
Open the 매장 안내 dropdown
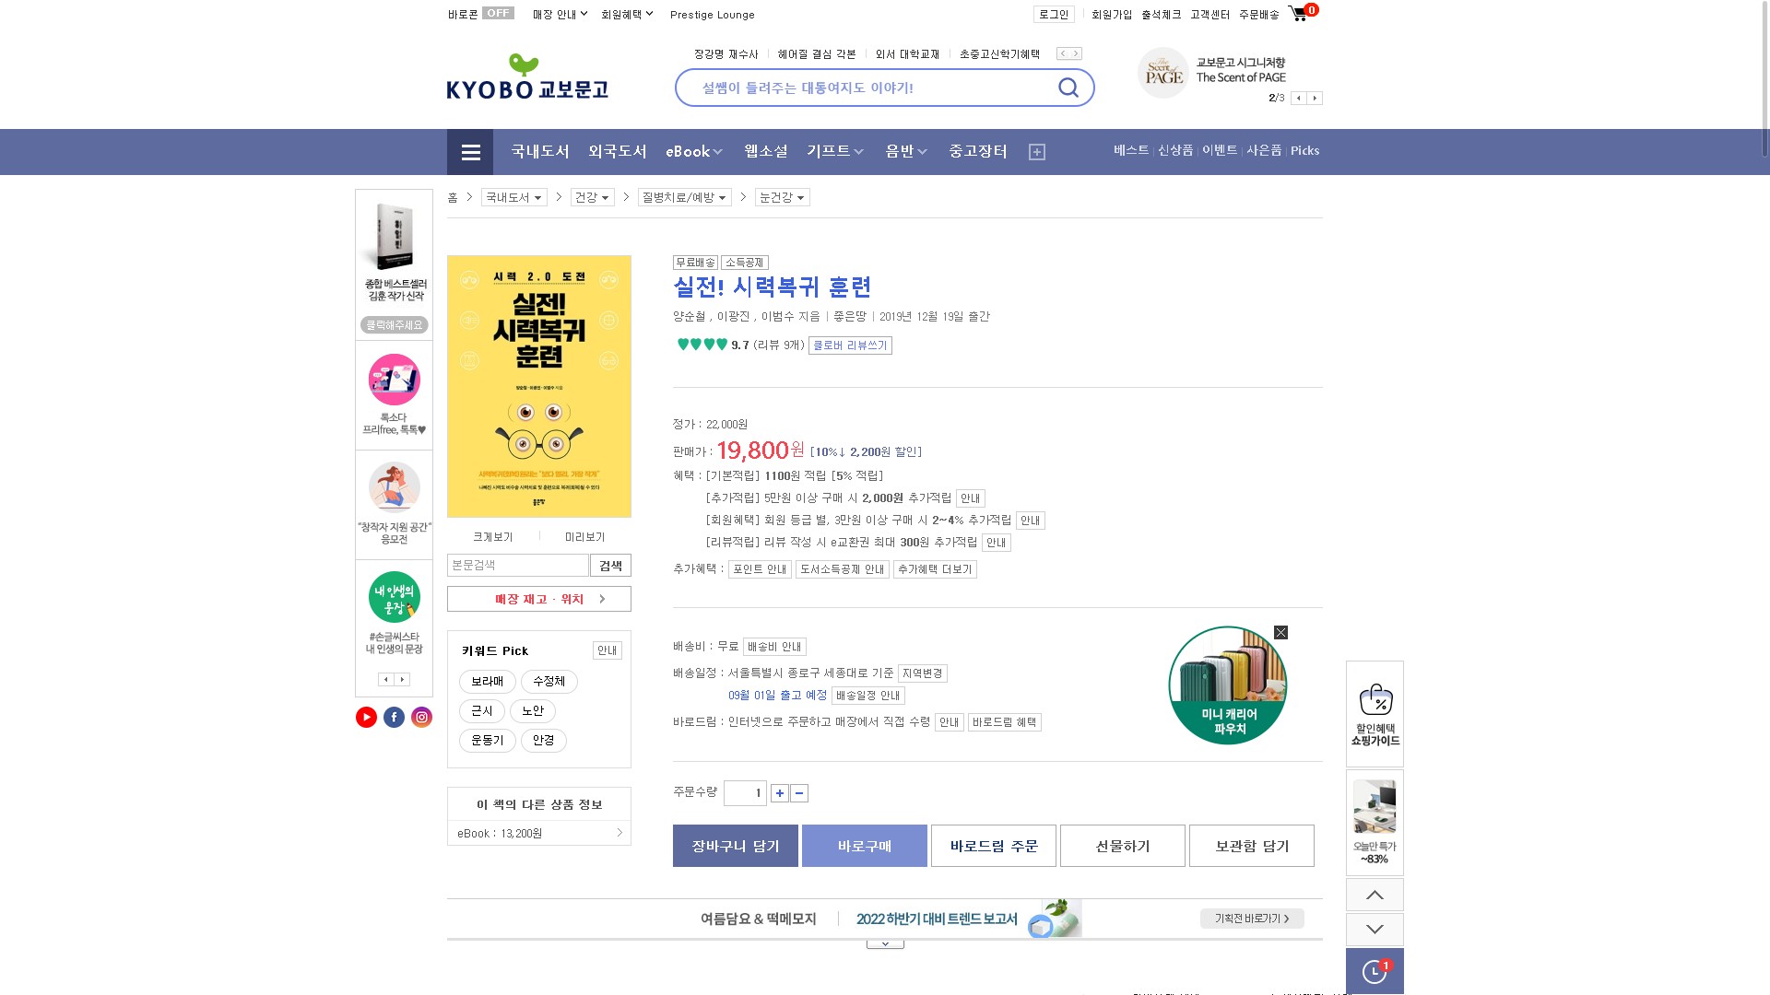560,15
